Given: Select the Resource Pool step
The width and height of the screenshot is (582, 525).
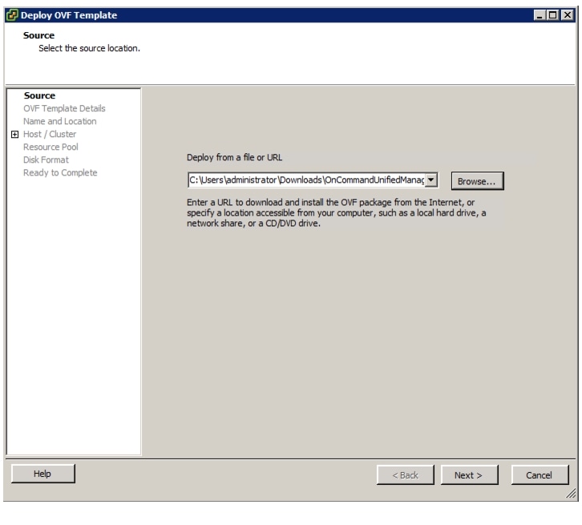Looking at the screenshot, I should click(51, 147).
